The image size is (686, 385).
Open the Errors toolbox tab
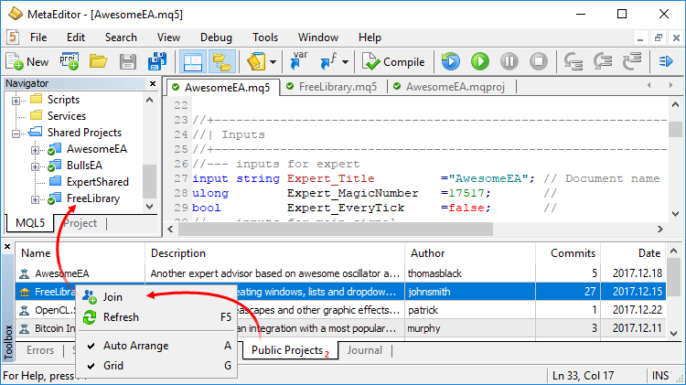click(40, 350)
